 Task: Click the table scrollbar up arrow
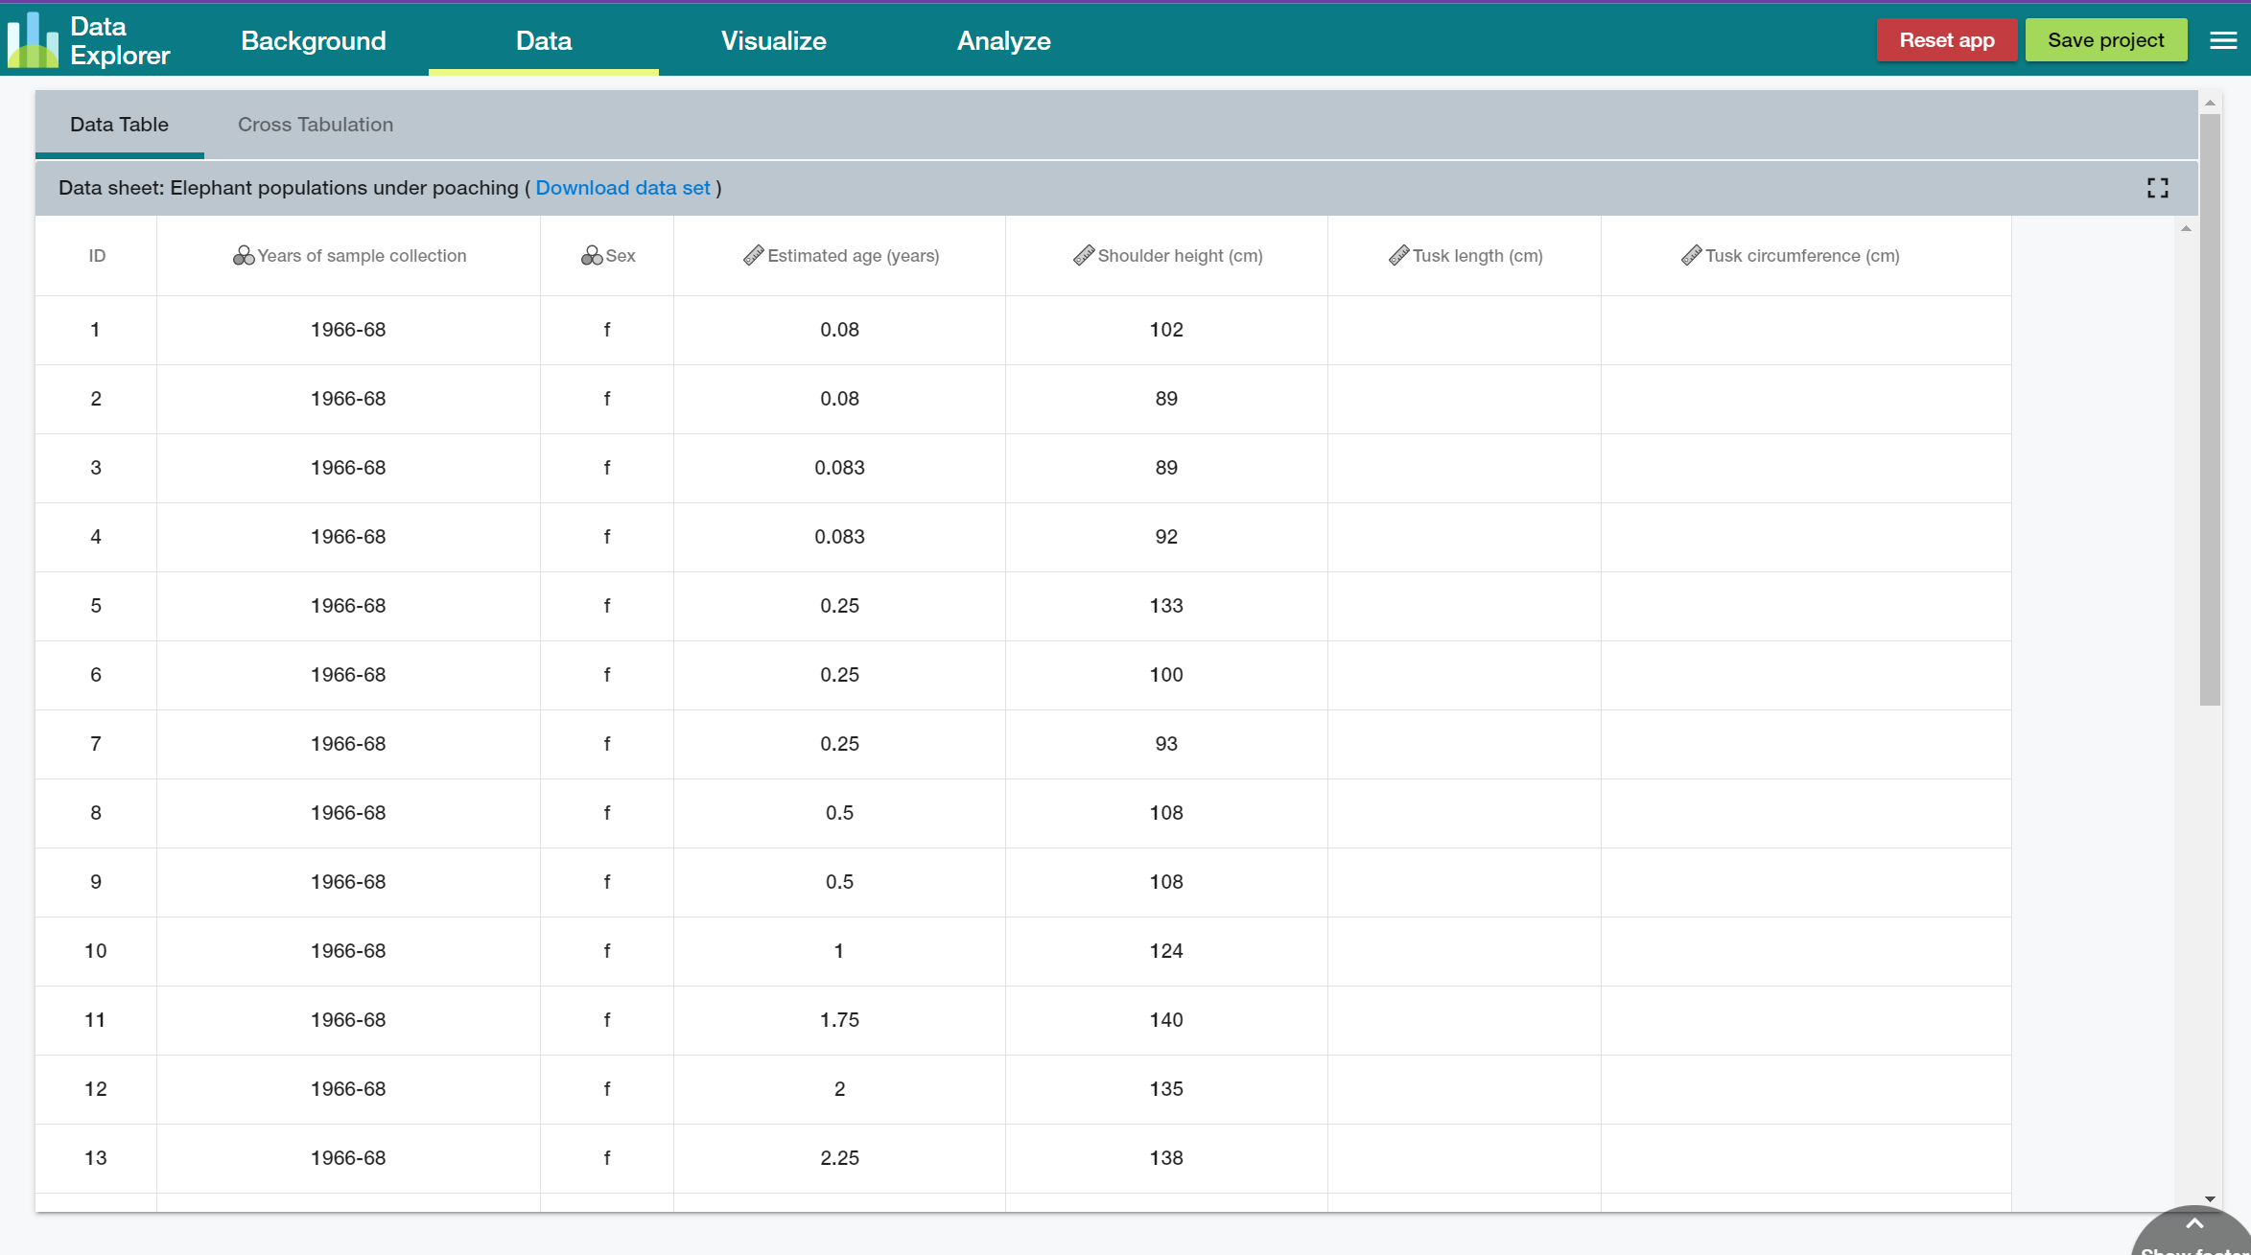(x=2186, y=228)
